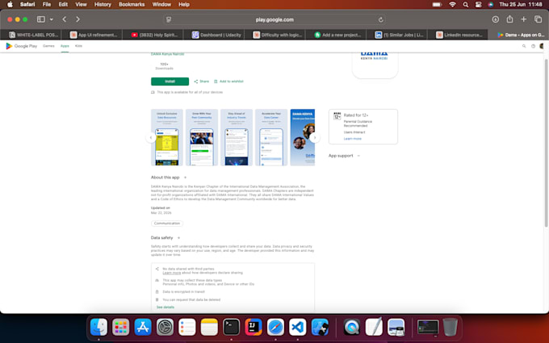Click Add to wishlist
This screenshot has height=343, width=549.
pos(228,82)
